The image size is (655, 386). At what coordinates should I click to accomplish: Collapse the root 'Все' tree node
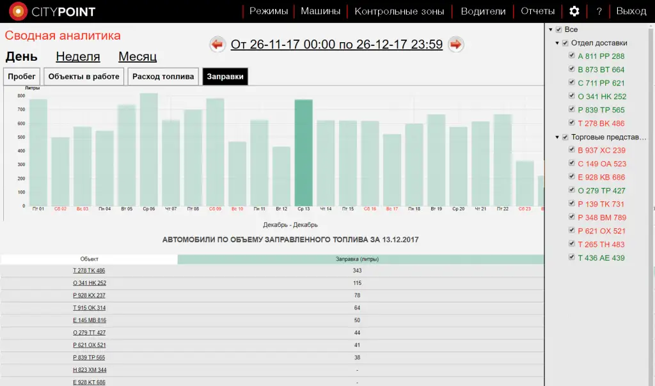[x=550, y=30]
